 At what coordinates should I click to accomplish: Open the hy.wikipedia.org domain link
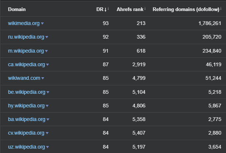click(27, 106)
